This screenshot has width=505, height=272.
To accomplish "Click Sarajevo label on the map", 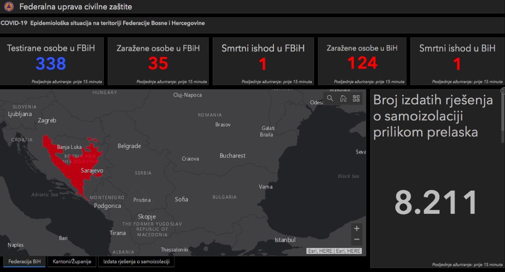I will point(92,171).
